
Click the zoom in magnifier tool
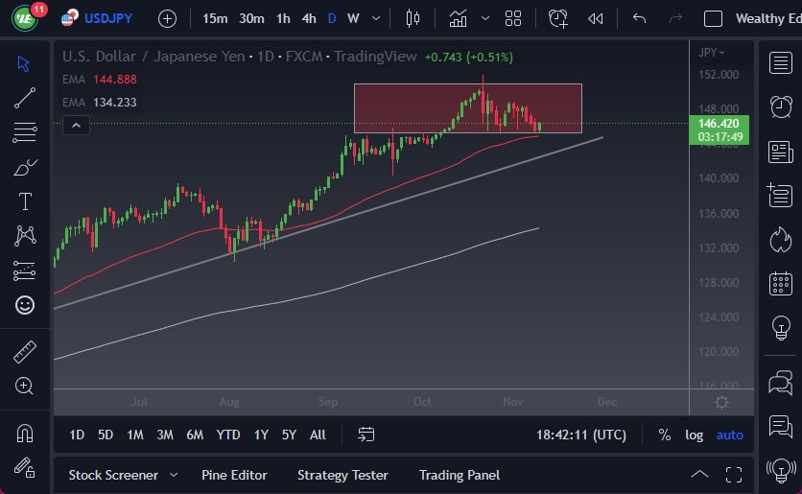[x=25, y=386]
